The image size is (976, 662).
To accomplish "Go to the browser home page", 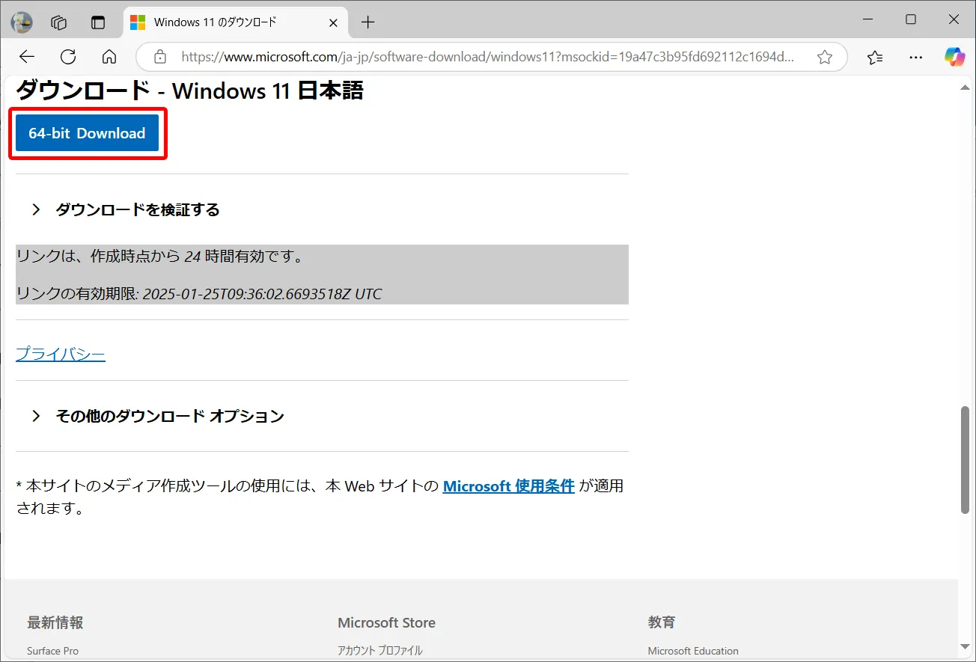I will (109, 57).
